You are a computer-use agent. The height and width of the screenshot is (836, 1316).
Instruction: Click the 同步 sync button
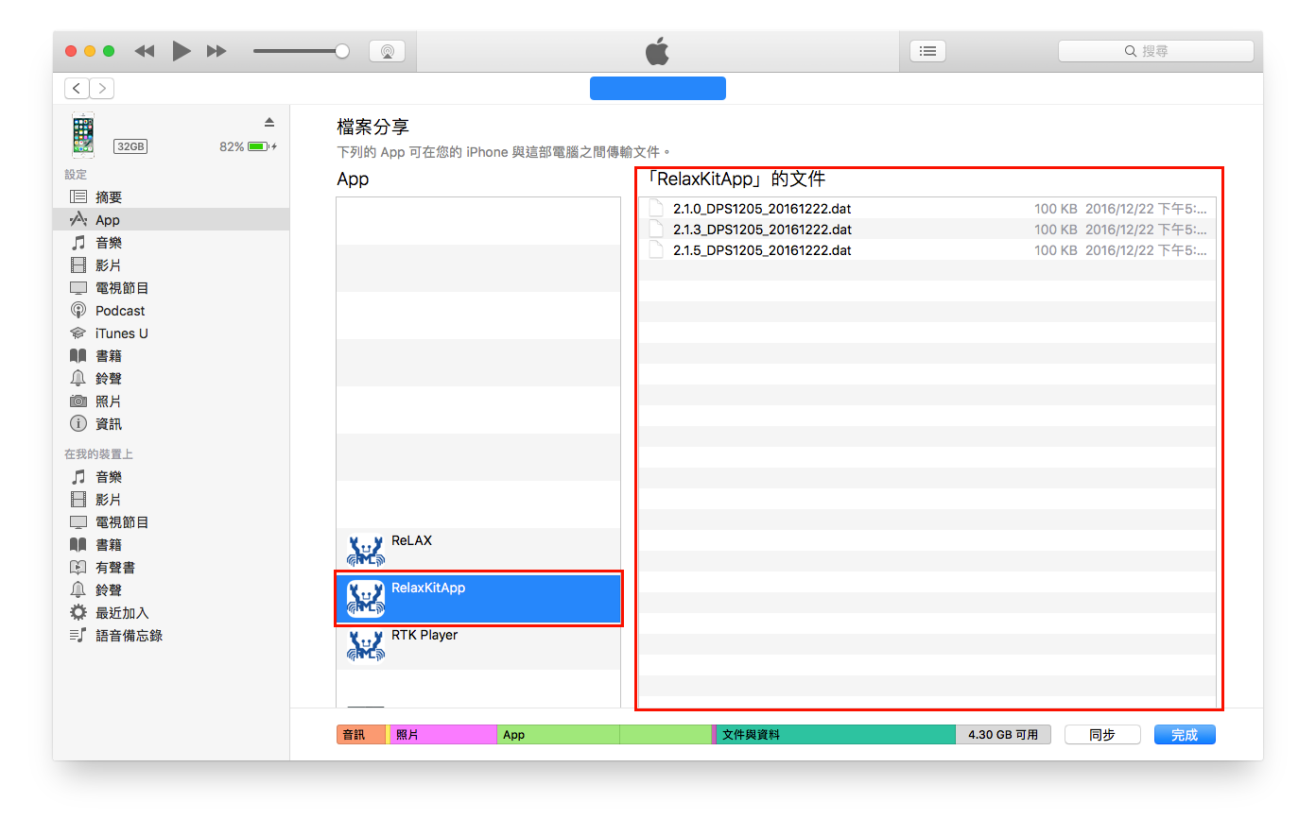pyautogui.click(x=1102, y=734)
